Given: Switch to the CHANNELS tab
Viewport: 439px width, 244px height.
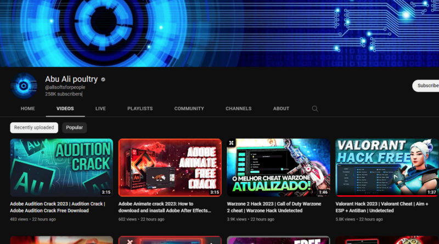Looking at the screenshot, I should (x=239, y=109).
